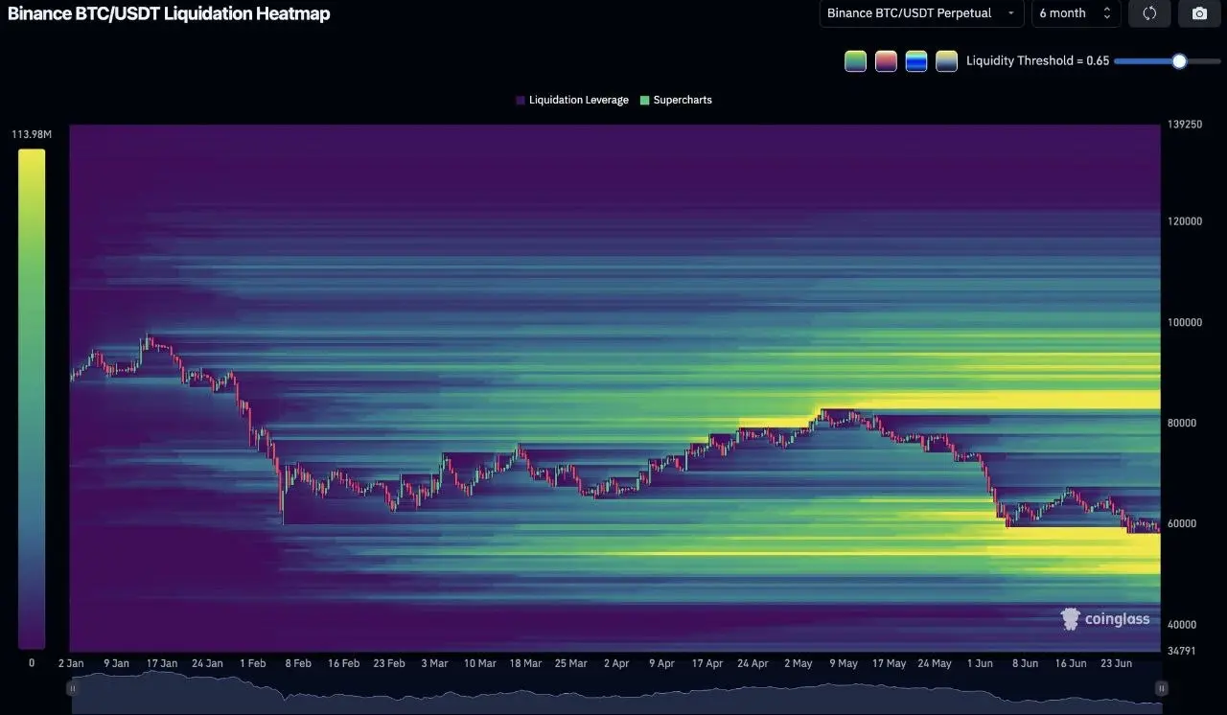
Task: Open the 6 month time range selector
Action: pyautogui.click(x=1076, y=13)
